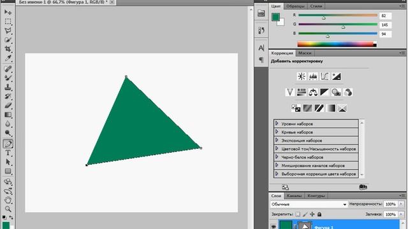The image size is (408, 229).
Task: Select the Eyedropper tool
Action: [8, 58]
